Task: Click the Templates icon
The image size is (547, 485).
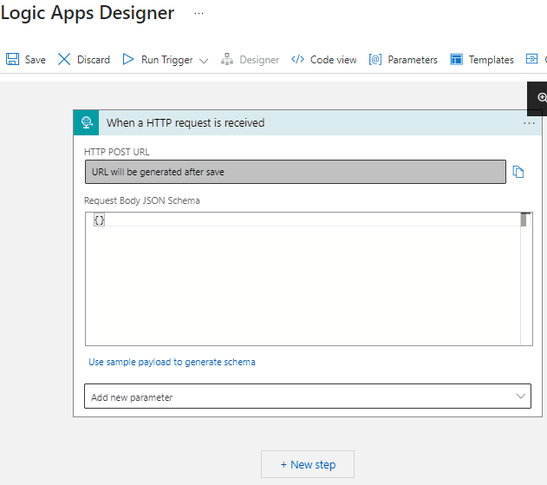Action: [x=456, y=59]
